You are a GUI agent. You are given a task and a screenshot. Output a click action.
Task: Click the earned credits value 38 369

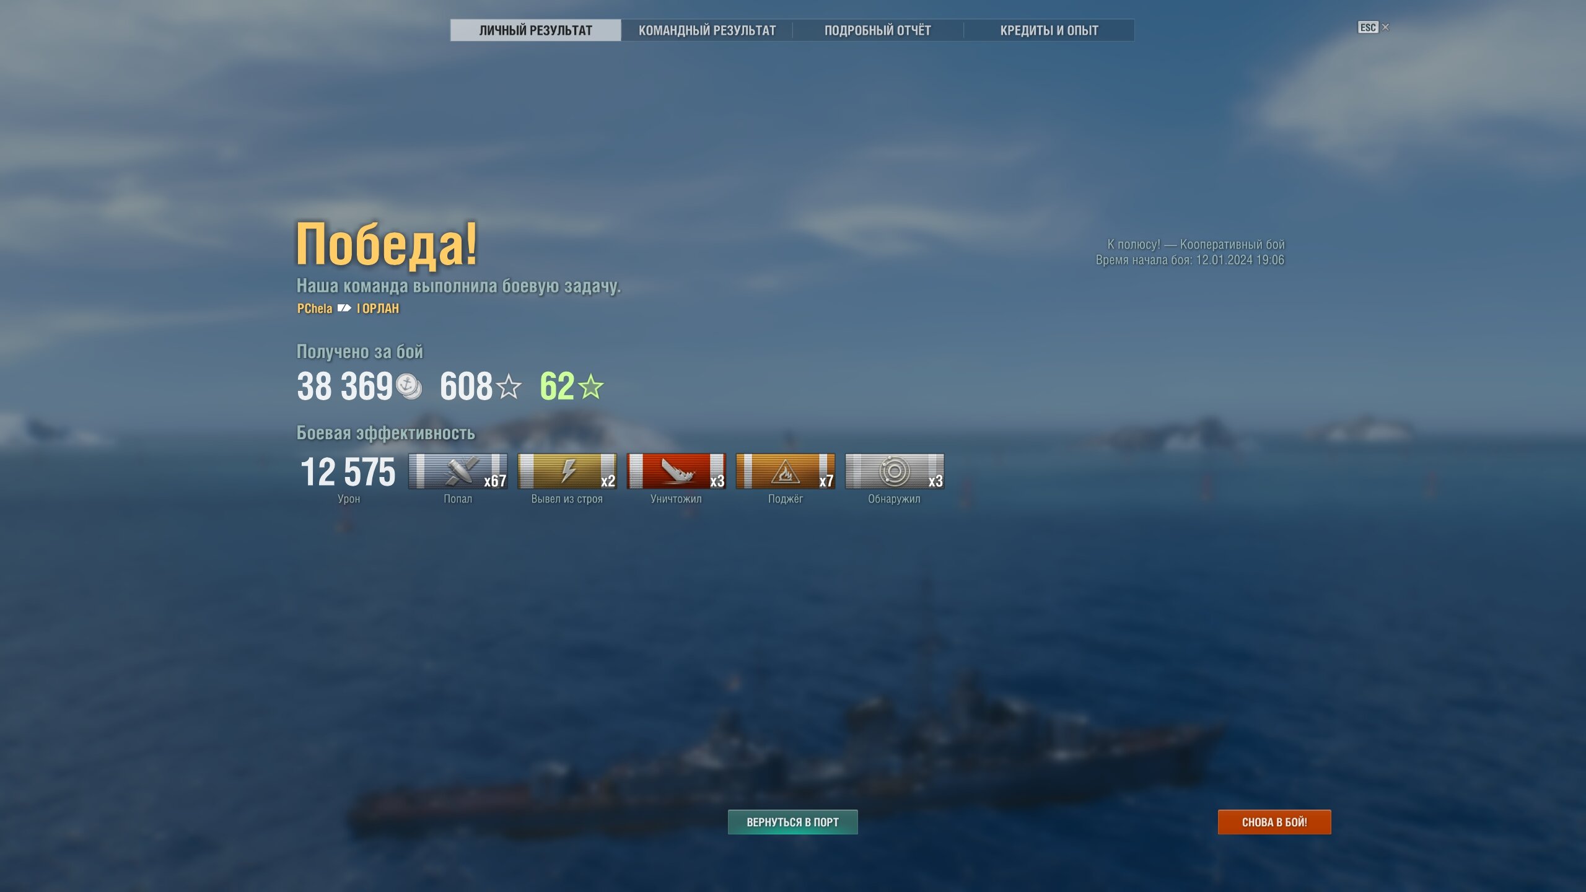pos(345,387)
